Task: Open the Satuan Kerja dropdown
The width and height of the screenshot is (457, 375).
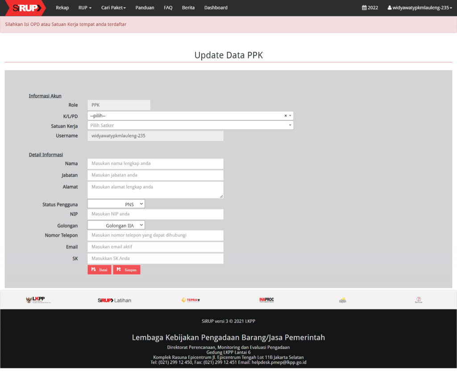Action: pos(190,125)
